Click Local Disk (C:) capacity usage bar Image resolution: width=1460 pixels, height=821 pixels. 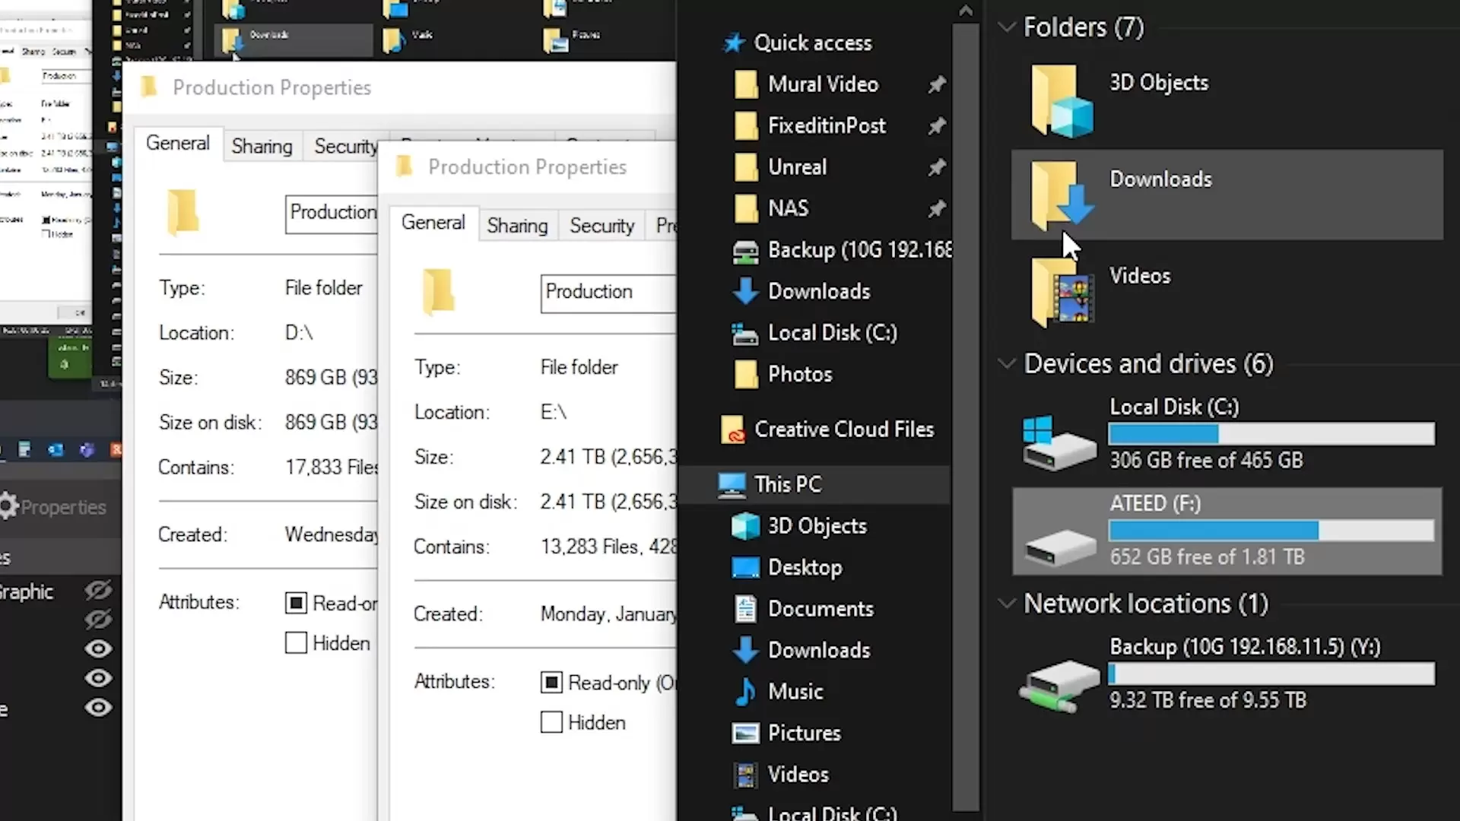coord(1271,434)
